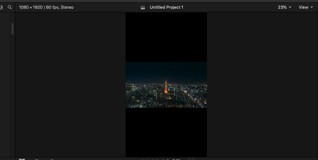Click the search magnifier icon in browser
This screenshot has width=318, height=160.
(10, 7)
